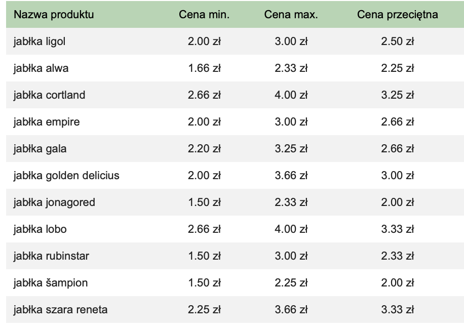Click the jabłka cortland product cell
Viewport: 464px width, 331px height.
tap(49, 95)
